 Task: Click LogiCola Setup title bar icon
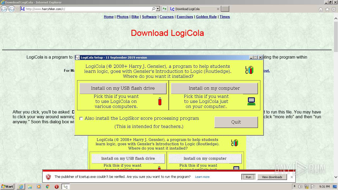point(77,58)
